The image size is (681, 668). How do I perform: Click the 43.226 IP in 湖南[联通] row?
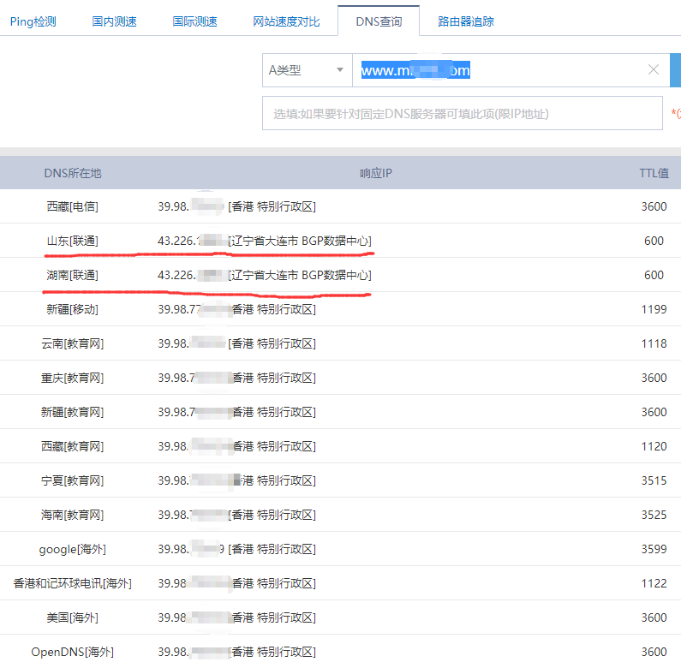pos(193,275)
